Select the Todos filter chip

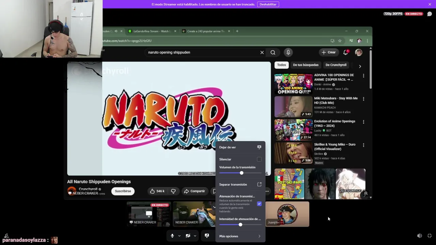[x=281, y=65]
